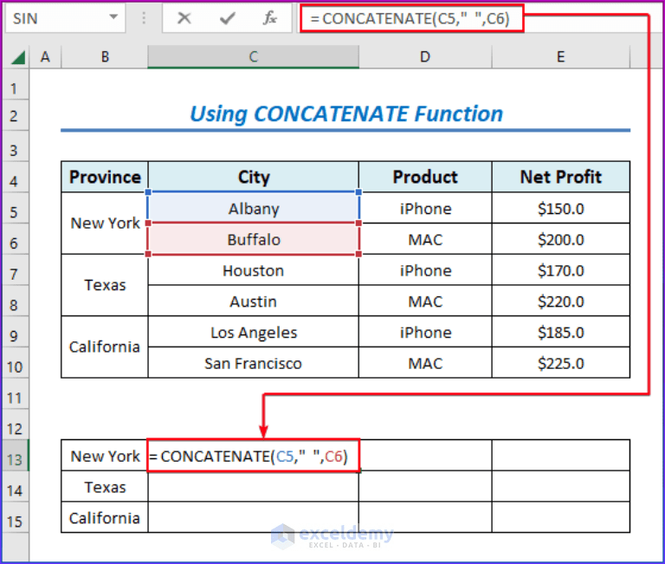665x564 pixels.
Task: Select row 12 header
Action: (16, 425)
